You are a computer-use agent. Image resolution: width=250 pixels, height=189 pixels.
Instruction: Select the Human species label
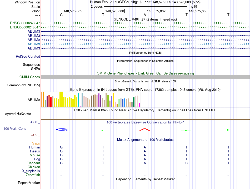34,147
